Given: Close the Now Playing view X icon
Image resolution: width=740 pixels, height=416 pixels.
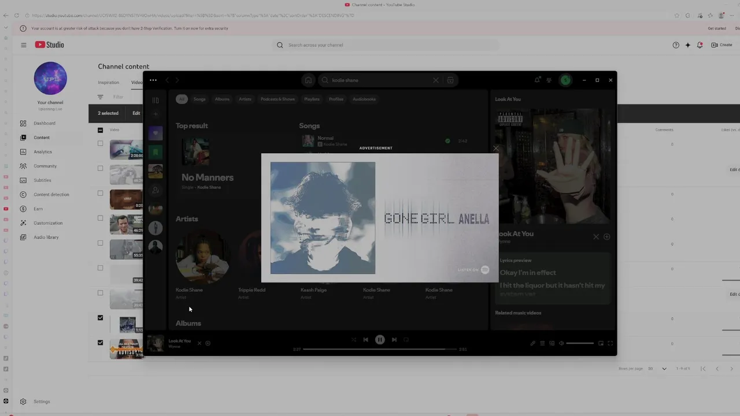Looking at the screenshot, I should (596, 236).
